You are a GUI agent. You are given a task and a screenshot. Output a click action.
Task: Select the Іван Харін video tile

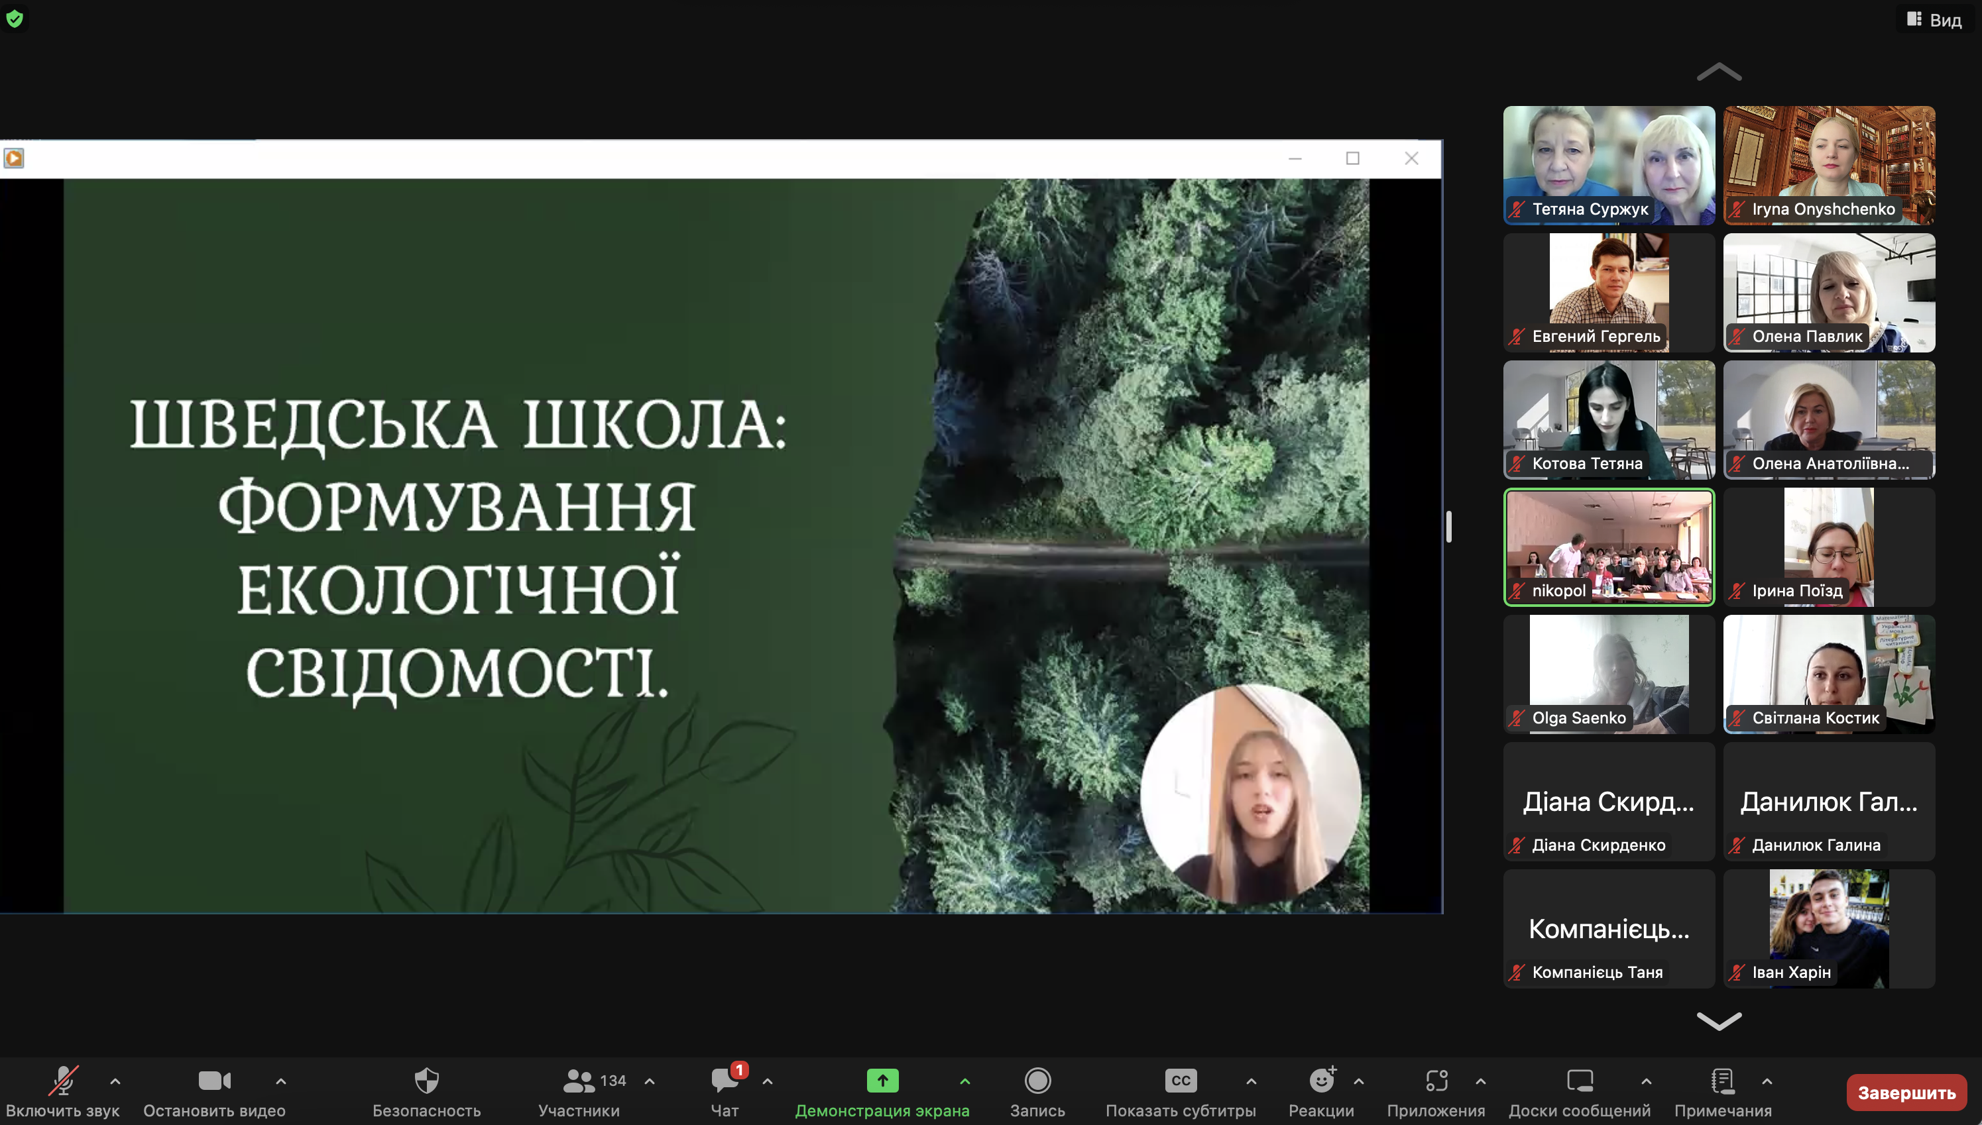point(1829,928)
